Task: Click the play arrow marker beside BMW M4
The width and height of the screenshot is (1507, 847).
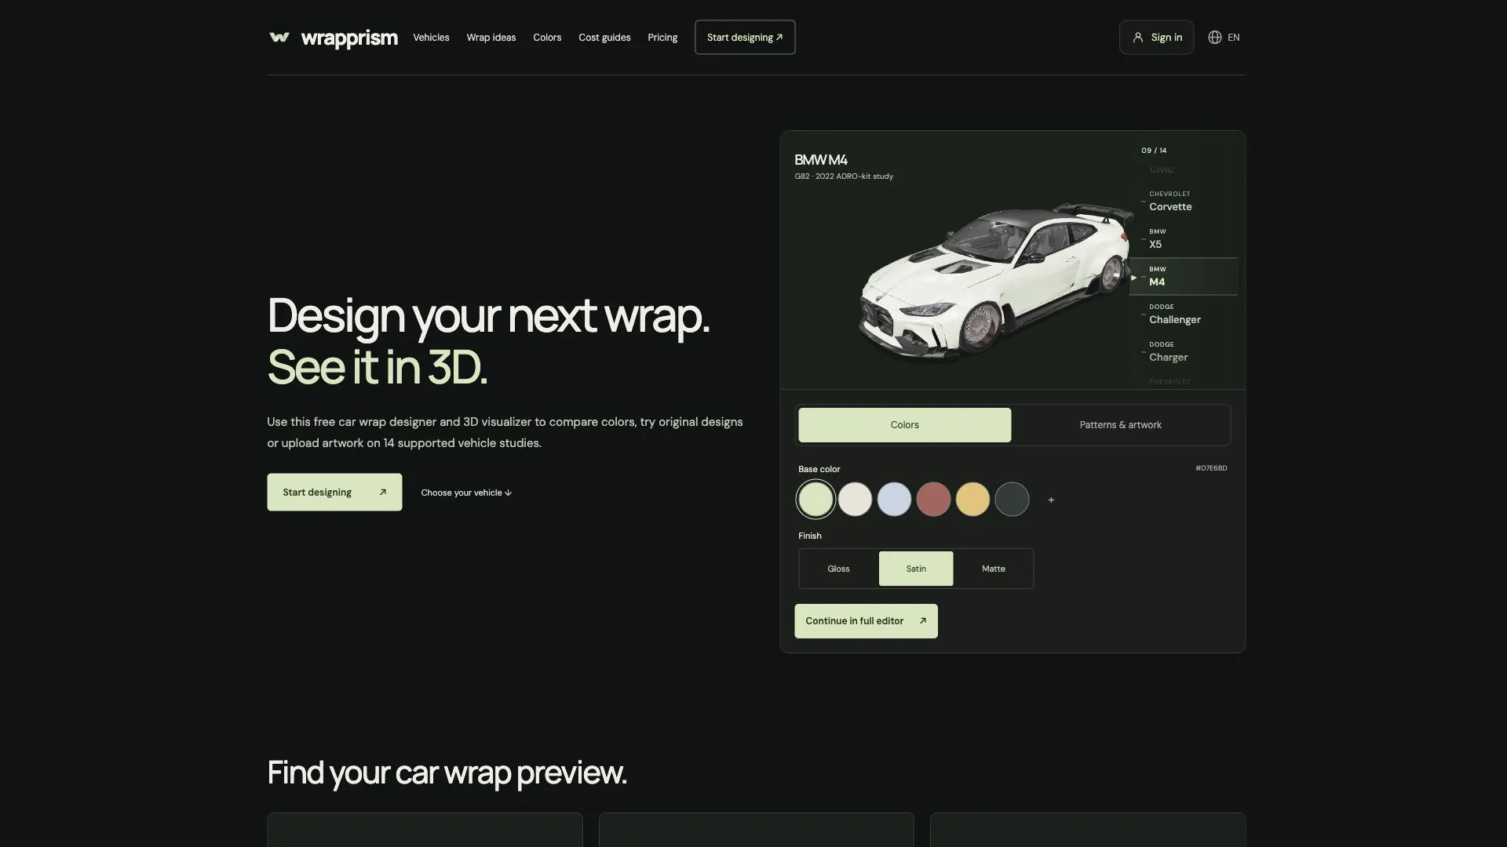Action: pyautogui.click(x=1133, y=278)
